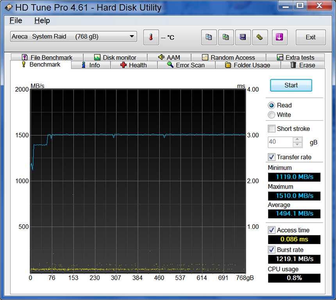Image resolution: width=336 pixels, height=300 pixels.
Task: Increase short stroke value with up arrow
Action: [x=297, y=139]
